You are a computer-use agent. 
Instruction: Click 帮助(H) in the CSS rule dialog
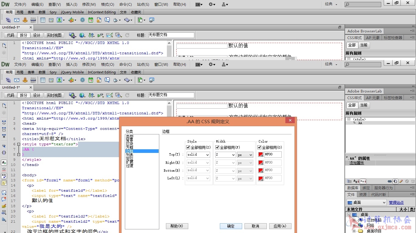(x=177, y=226)
